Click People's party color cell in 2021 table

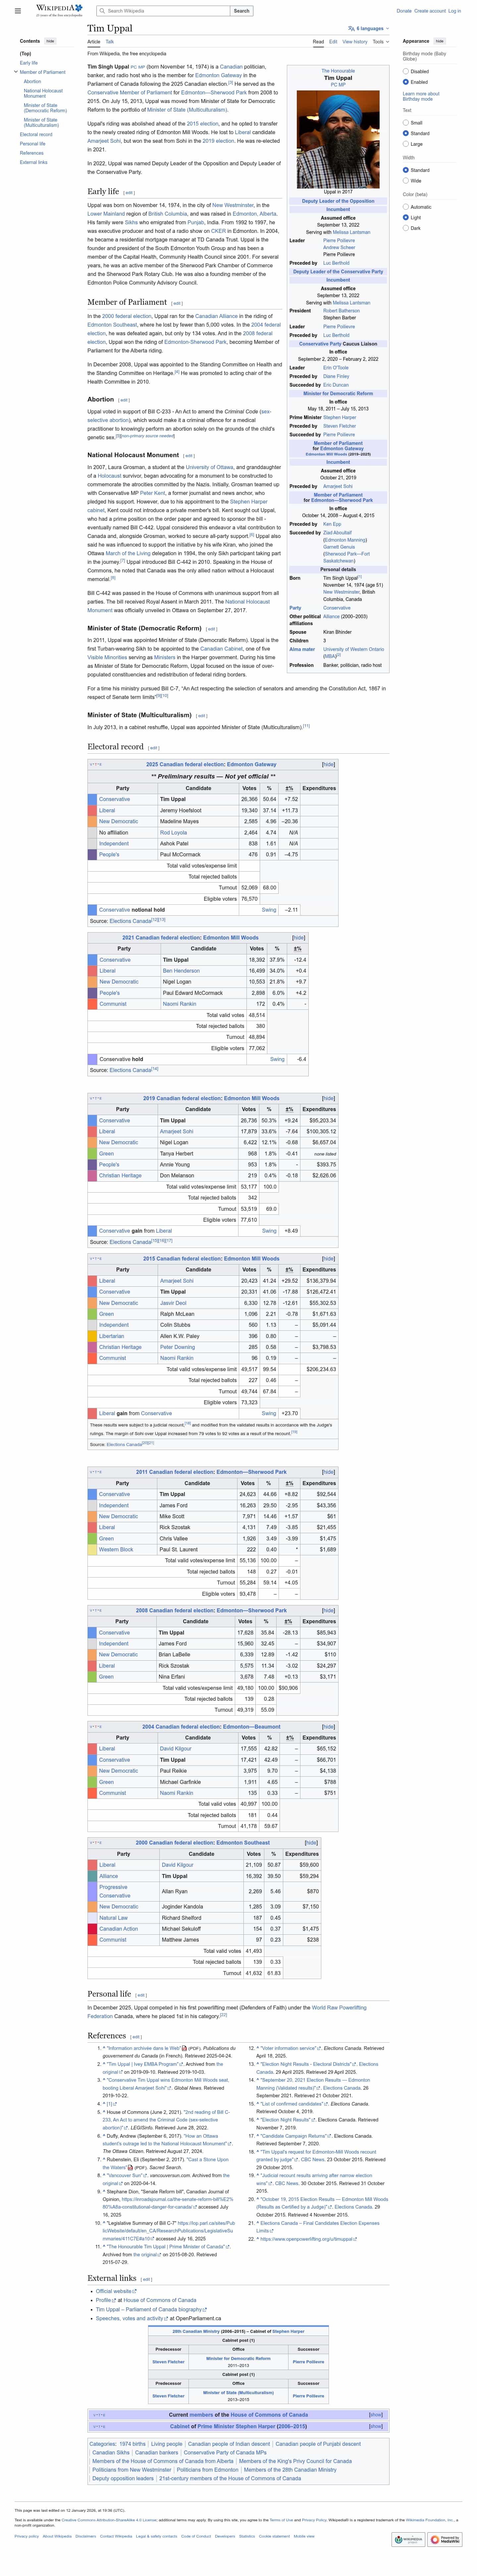point(92,993)
